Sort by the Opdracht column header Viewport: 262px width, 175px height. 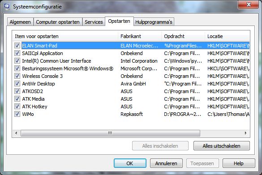click(183, 36)
